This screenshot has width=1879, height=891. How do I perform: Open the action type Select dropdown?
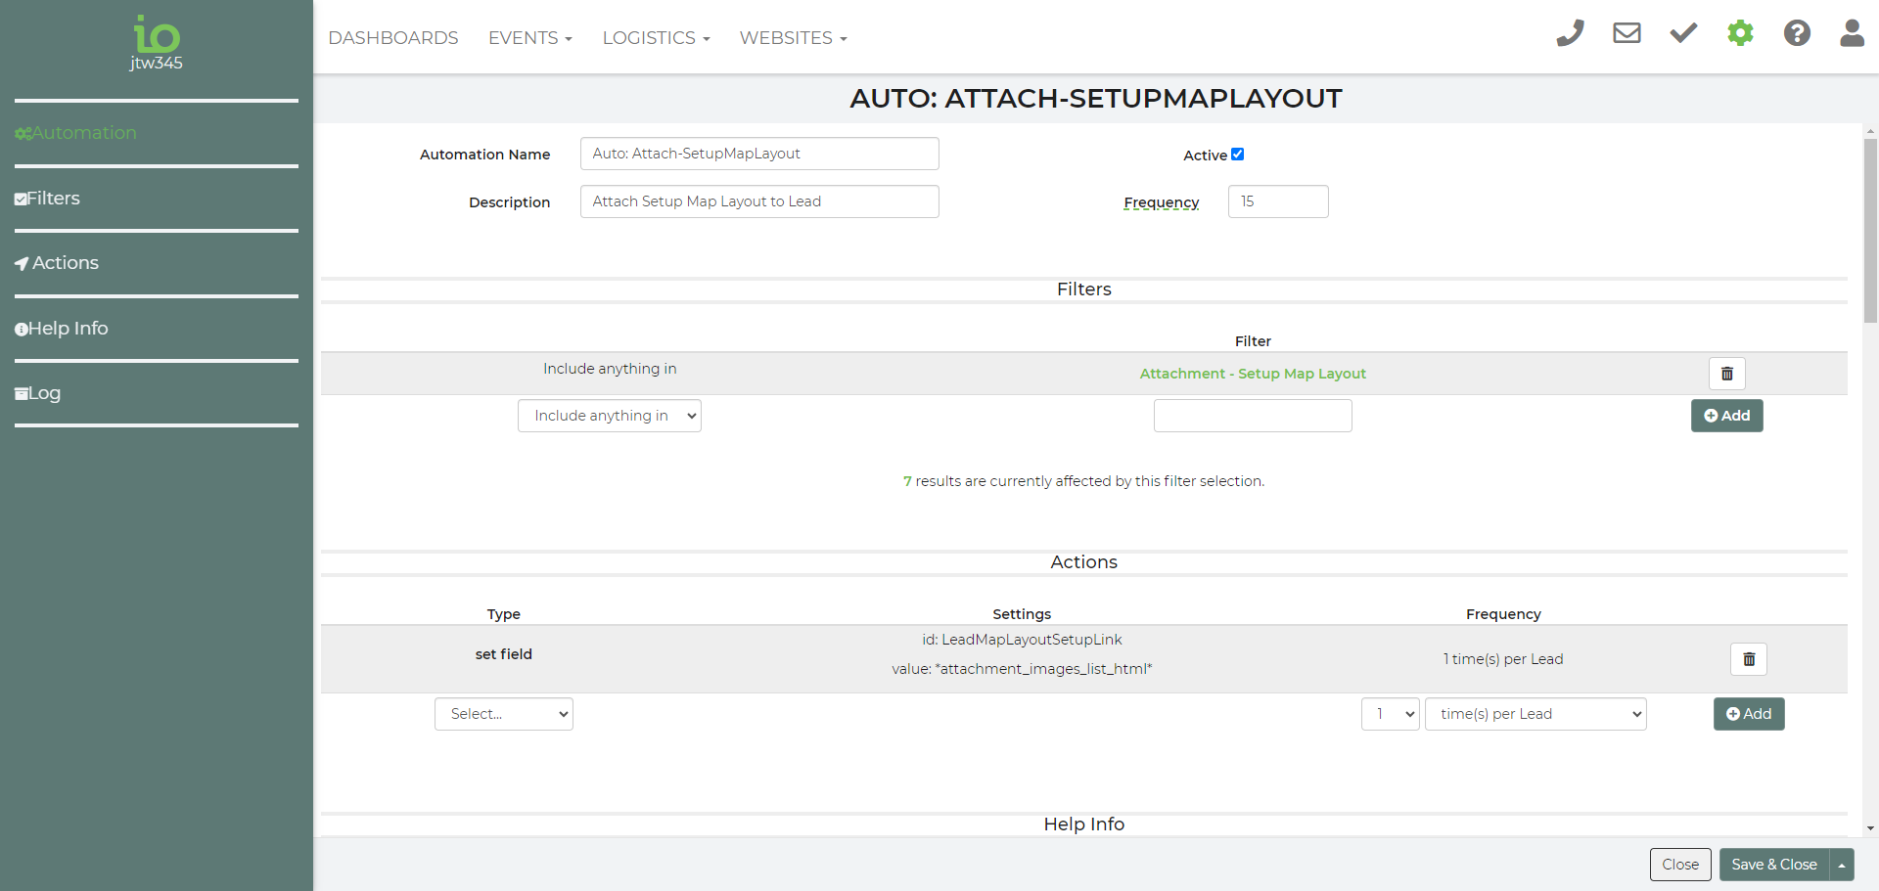click(503, 714)
